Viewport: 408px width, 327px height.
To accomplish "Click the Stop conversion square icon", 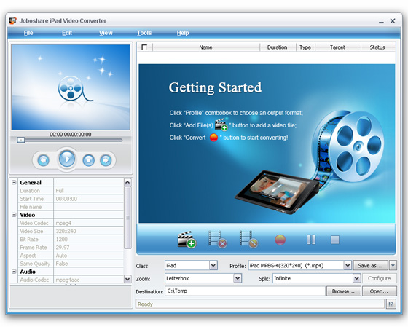I will (335, 240).
